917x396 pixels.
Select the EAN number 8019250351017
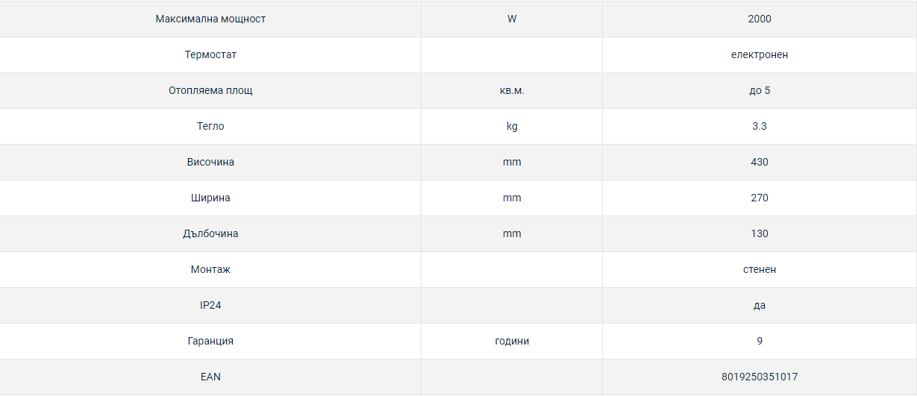(759, 377)
